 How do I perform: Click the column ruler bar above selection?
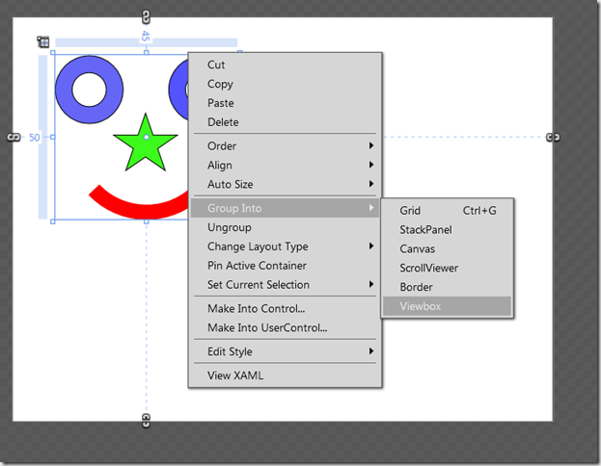pyautogui.click(x=146, y=42)
